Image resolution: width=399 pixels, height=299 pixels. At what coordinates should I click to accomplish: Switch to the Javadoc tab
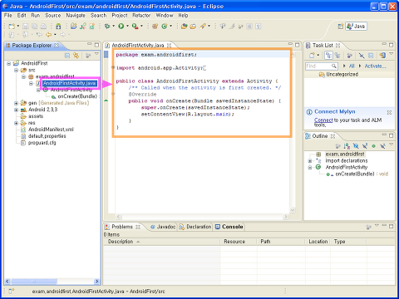click(x=163, y=227)
